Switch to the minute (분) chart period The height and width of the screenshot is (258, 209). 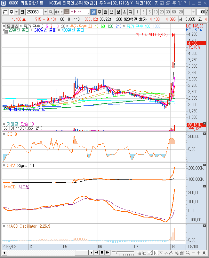tap(118, 12)
